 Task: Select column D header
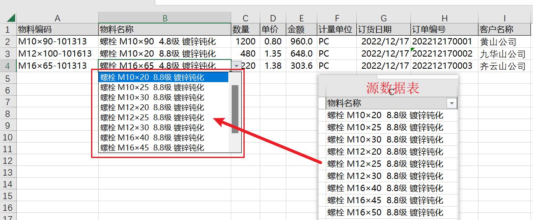pyautogui.click(x=273, y=18)
